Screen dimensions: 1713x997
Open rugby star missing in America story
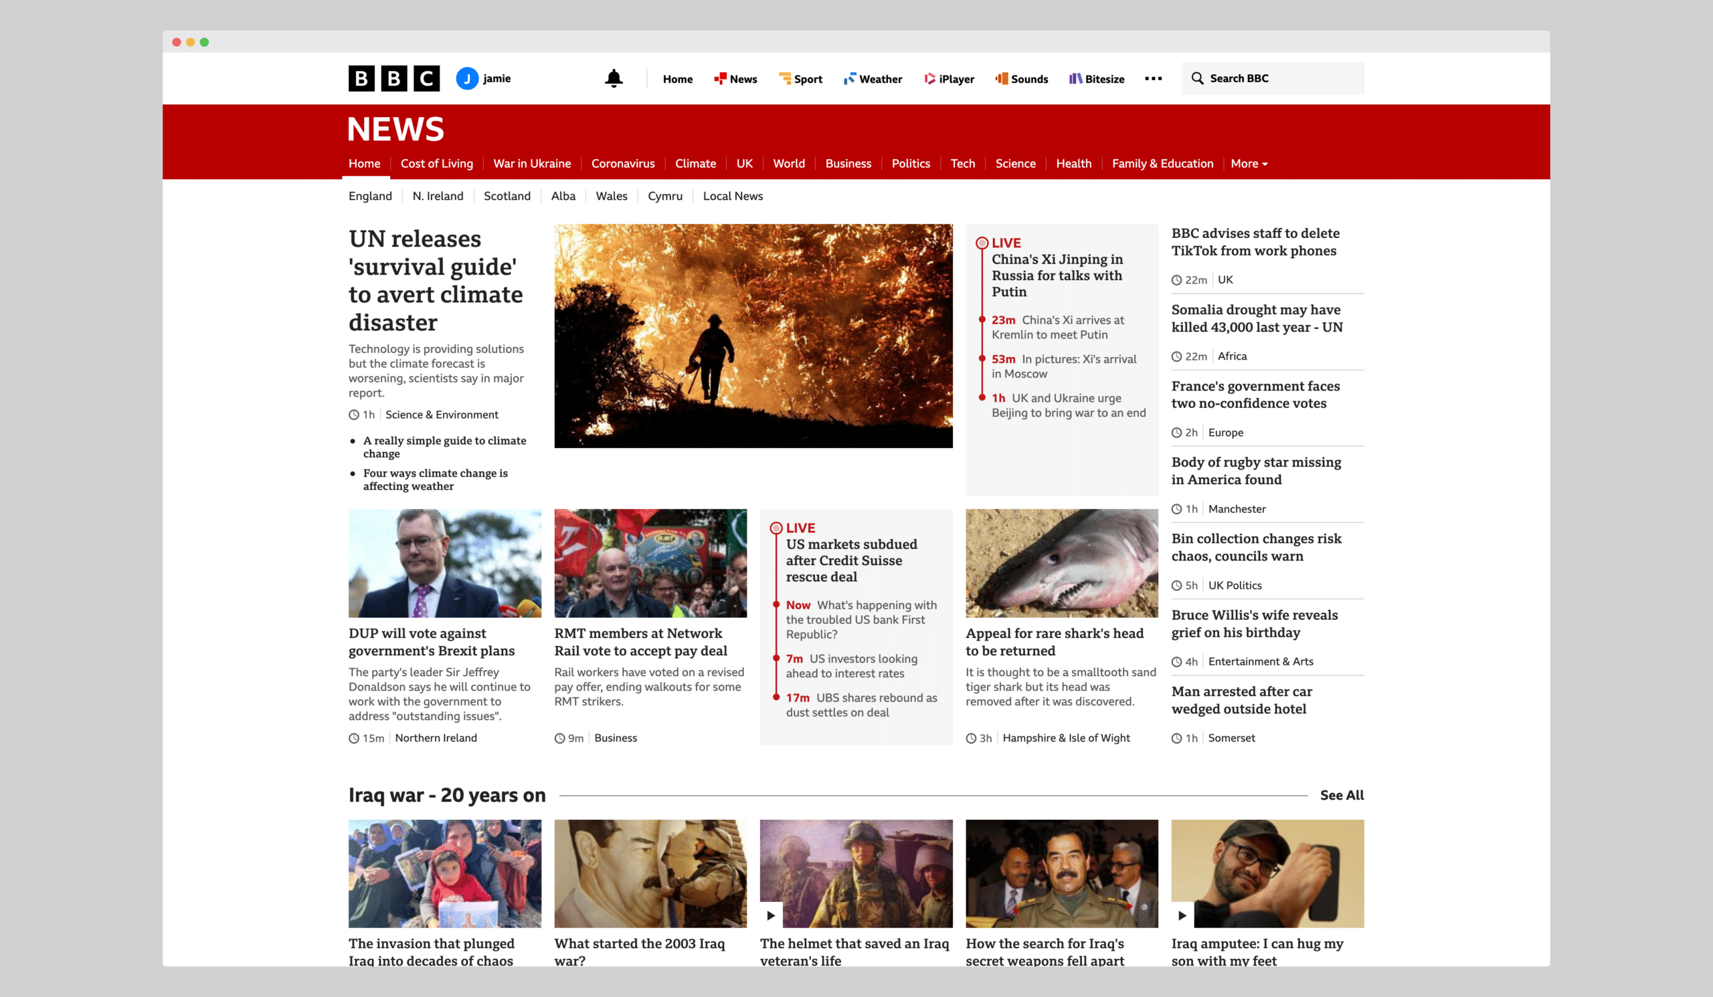point(1255,471)
